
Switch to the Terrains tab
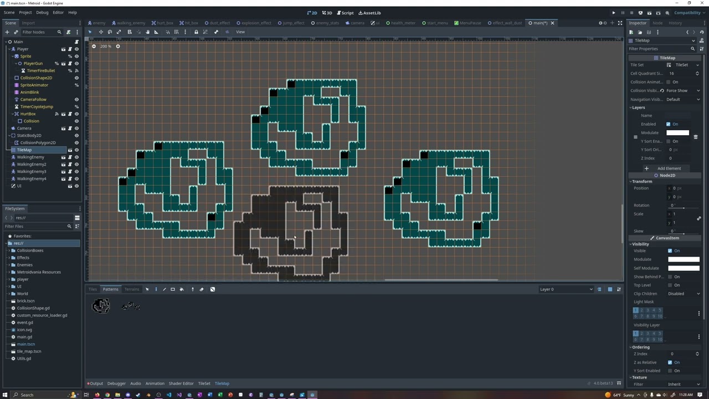click(132, 289)
